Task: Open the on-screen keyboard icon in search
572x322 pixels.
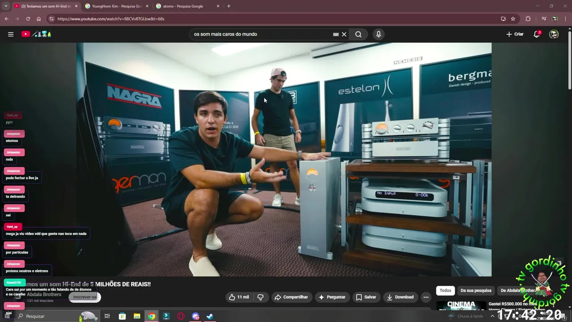Action: 336,34
